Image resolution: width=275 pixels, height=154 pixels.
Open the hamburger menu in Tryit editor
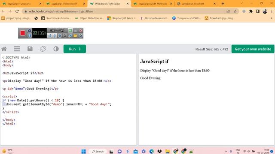click(x=17, y=49)
